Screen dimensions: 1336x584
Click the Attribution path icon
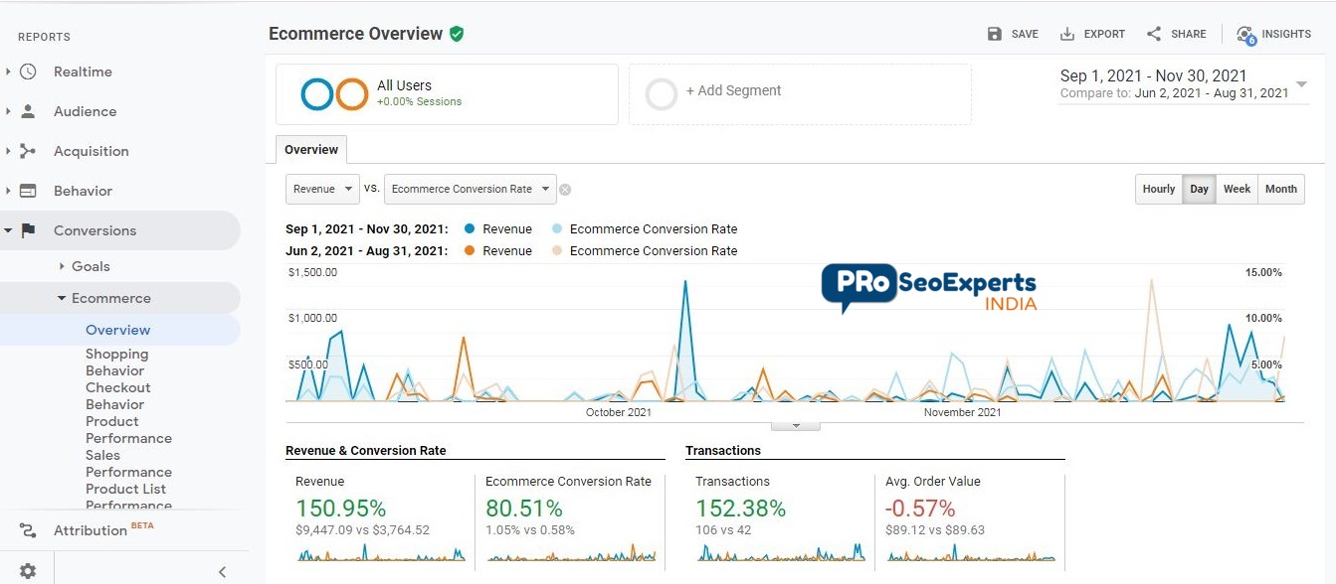[x=28, y=530]
